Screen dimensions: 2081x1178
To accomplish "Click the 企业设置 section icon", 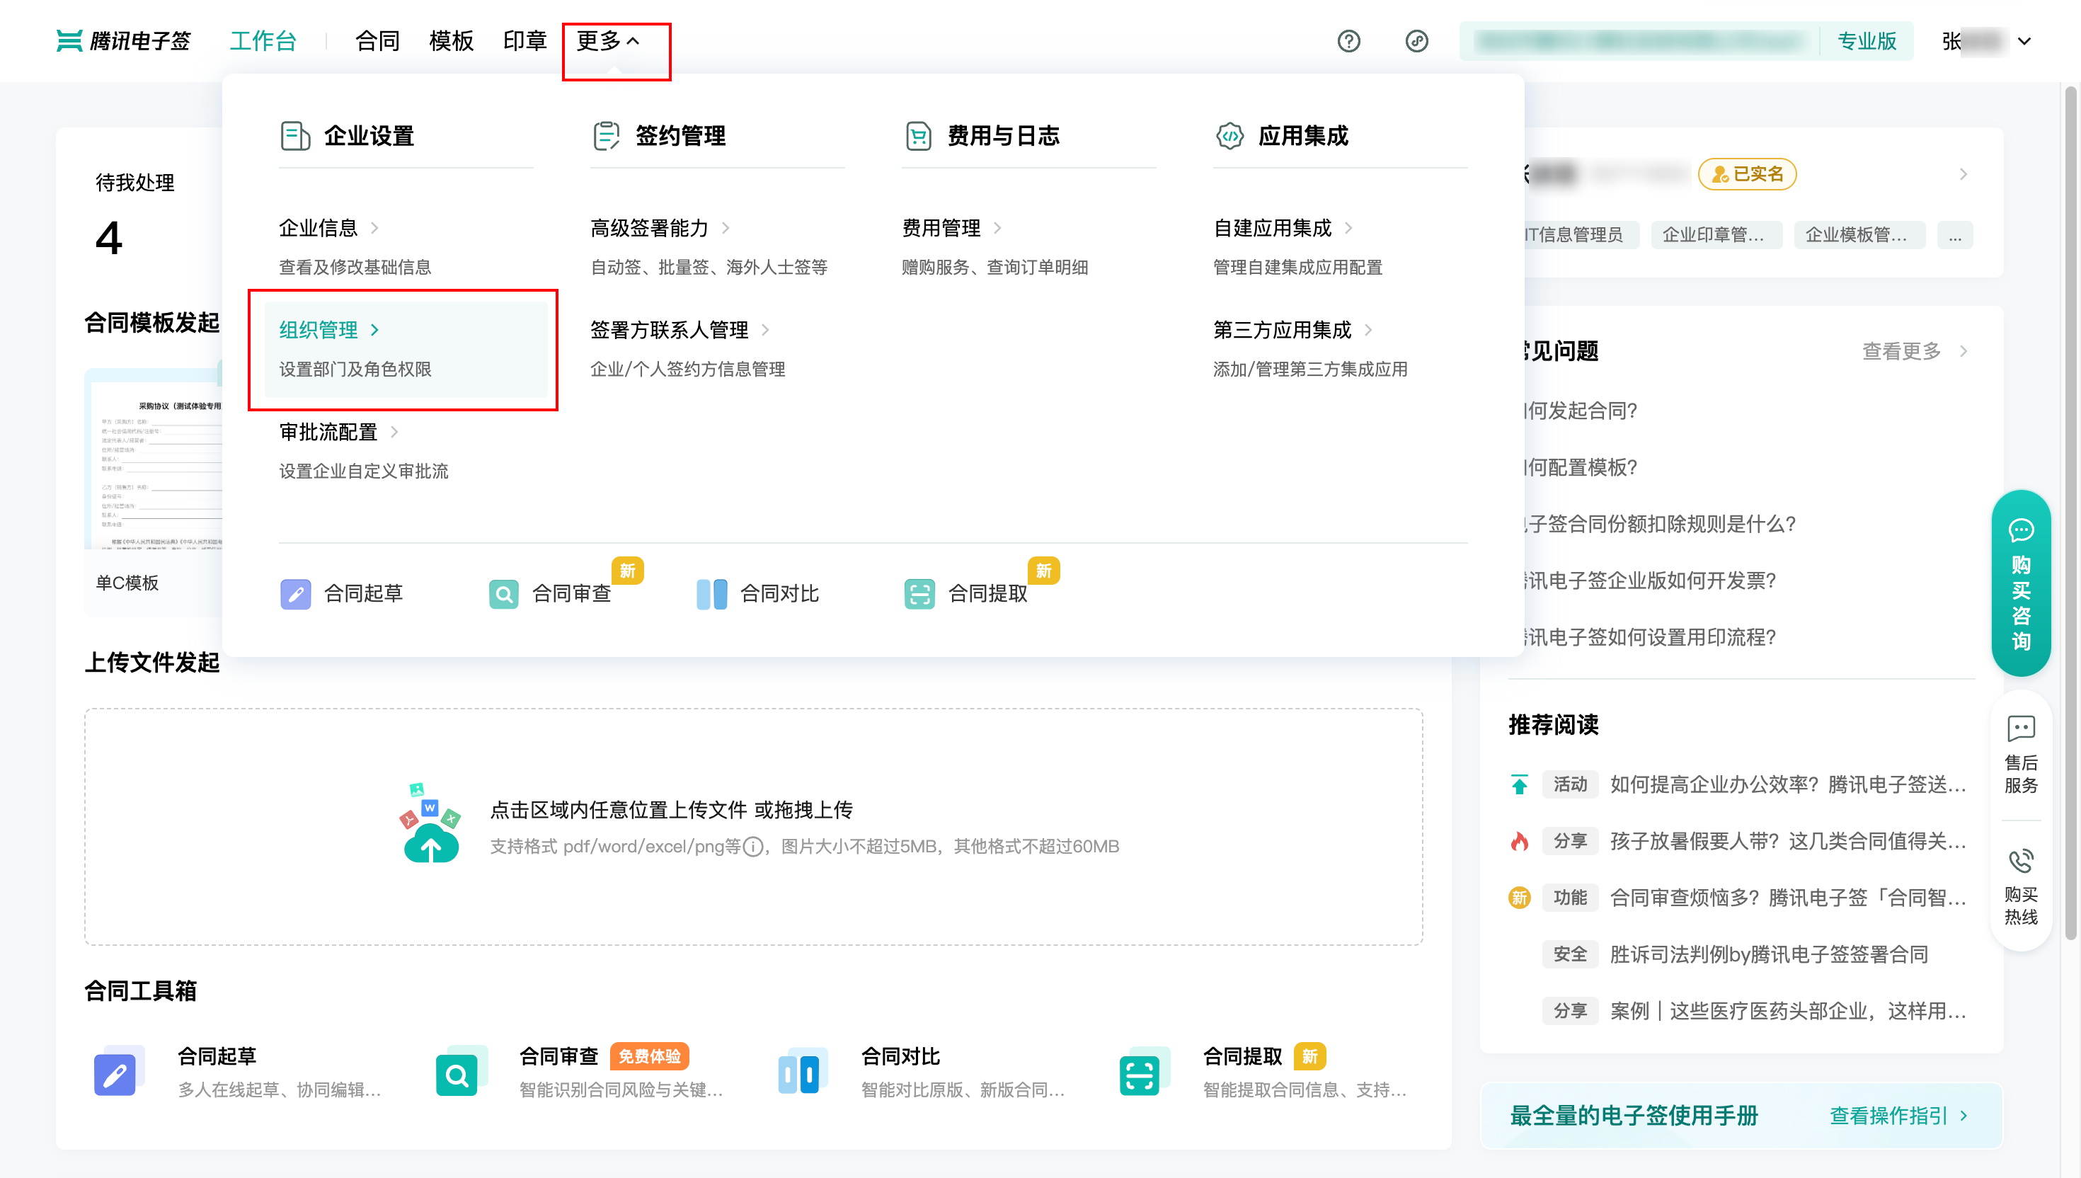I will coord(295,136).
